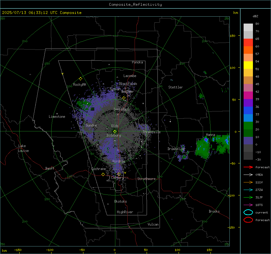Click the yellow diamond marker below RedDeer
Viewport: 271px width, 254px height.
[124, 98]
